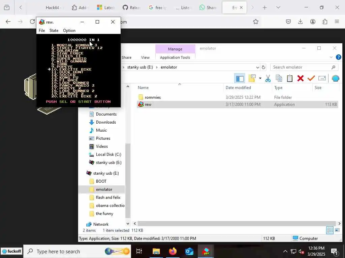This screenshot has height=258, width=345.
Task: Click the Rename icon in Explorer toolbar
Action: (x=322, y=78)
